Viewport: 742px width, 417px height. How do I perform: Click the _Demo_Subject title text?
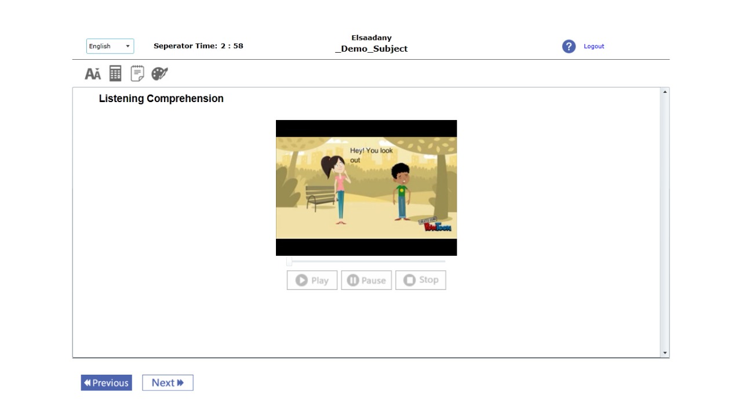point(372,49)
